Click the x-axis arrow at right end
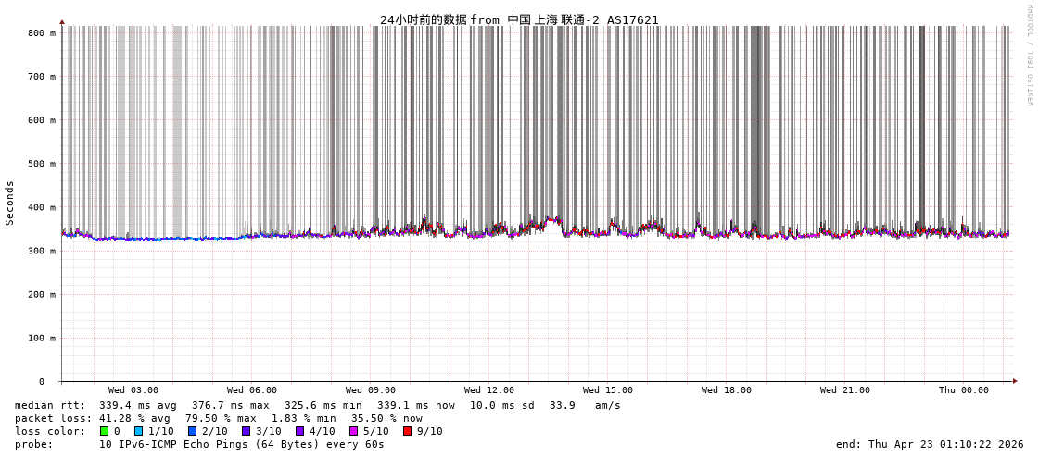This screenshot has height=457, width=1039. pos(1015,381)
